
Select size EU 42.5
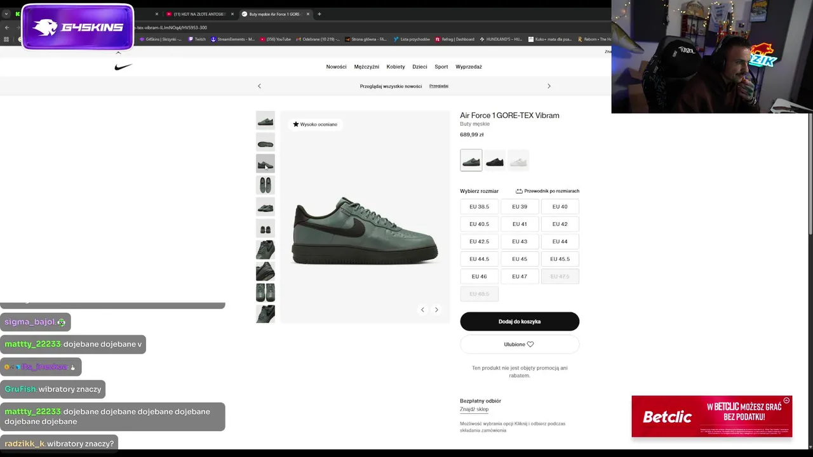click(479, 242)
